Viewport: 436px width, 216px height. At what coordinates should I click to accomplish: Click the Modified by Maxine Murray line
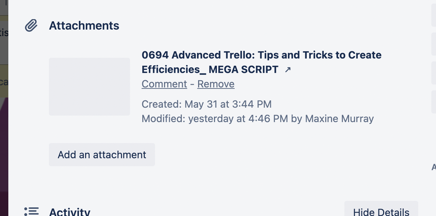point(257,119)
